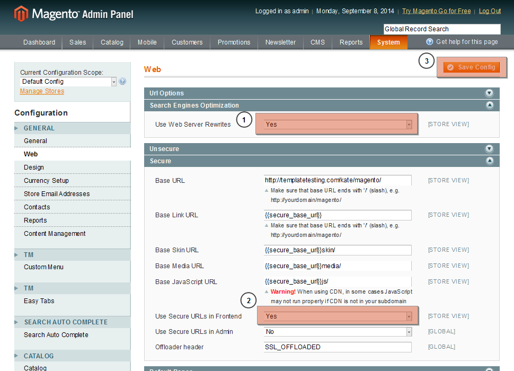The height and width of the screenshot is (371, 514).
Task: Open the Use Secure URLs in Admin dropdown
Action: (338, 332)
